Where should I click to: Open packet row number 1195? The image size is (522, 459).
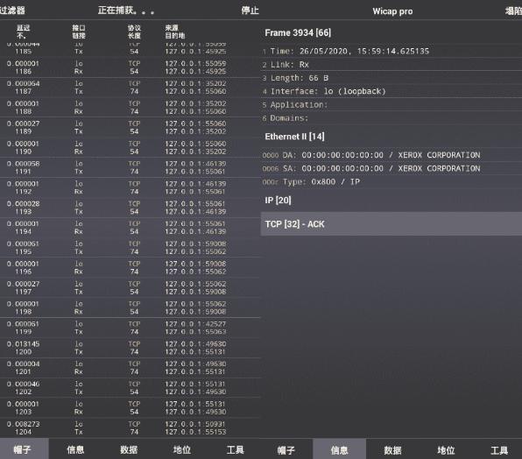click(x=130, y=247)
